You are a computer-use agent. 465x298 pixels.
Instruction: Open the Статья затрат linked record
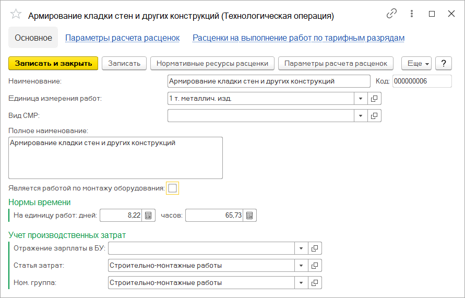[x=315, y=266]
